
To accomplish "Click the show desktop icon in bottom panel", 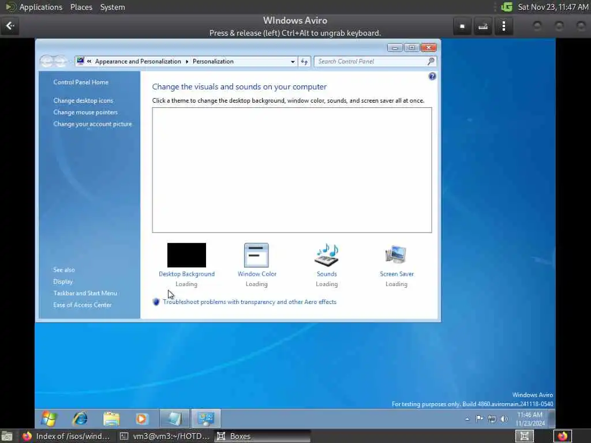I will point(7,436).
